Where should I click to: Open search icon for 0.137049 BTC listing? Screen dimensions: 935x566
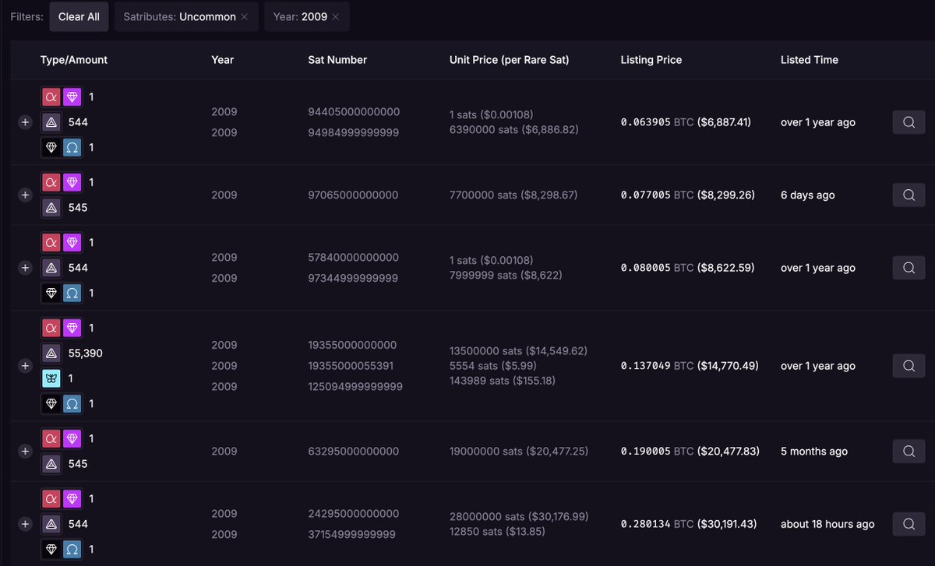click(x=909, y=366)
